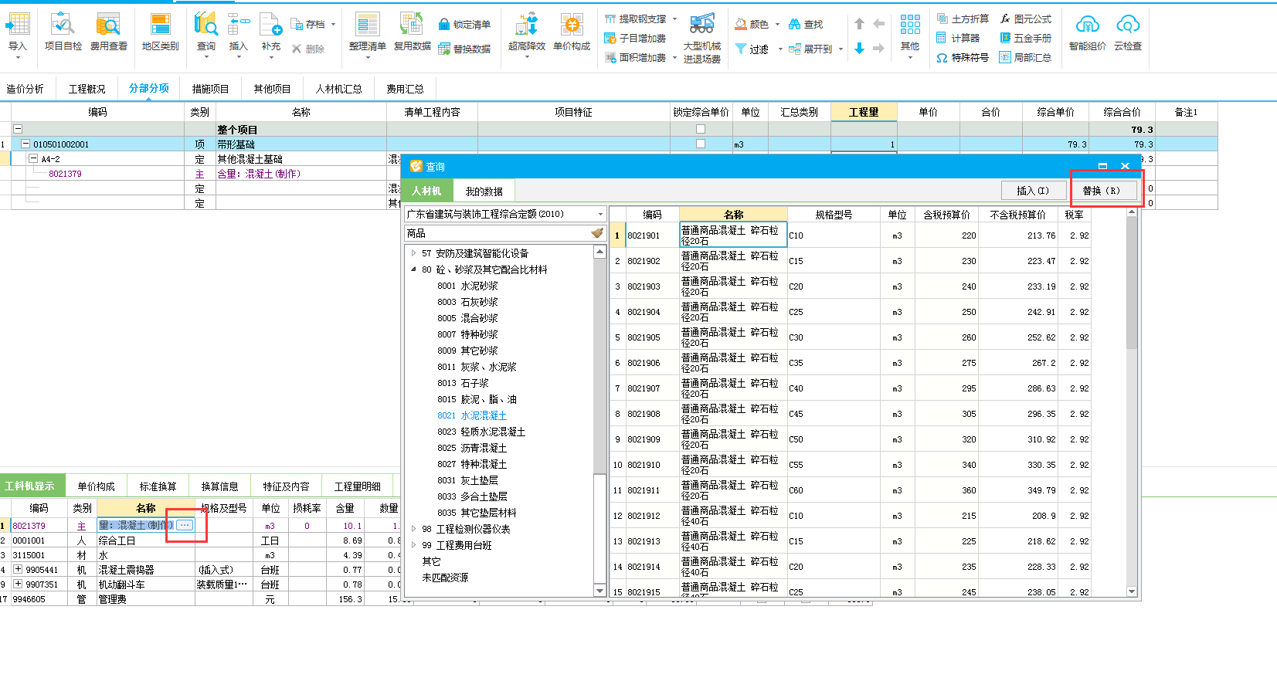Click the 插入 (I) insert button

pos(1033,191)
